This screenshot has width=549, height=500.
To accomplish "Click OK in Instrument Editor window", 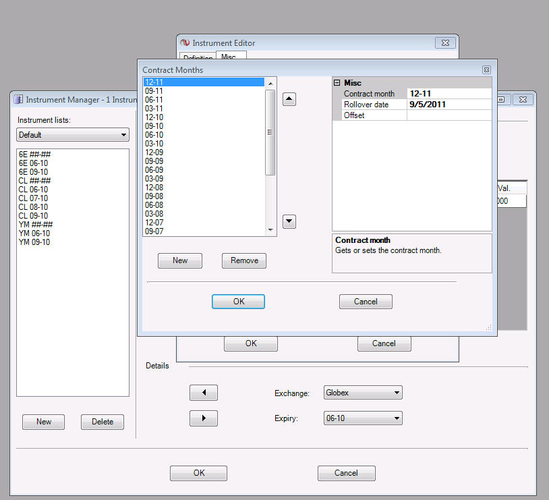I will point(251,343).
